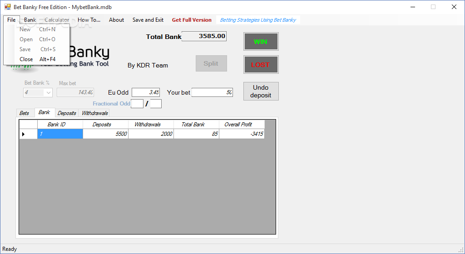Click the Fractional Odd numerator box
465x254 pixels.
click(x=137, y=104)
